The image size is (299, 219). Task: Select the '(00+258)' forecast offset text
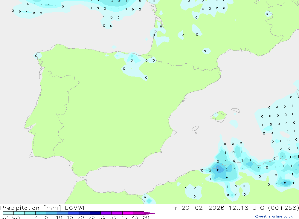pos(283,208)
